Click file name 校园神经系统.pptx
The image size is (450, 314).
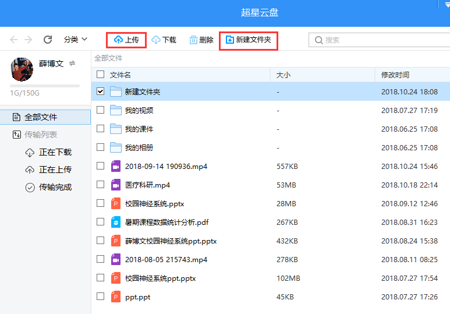[154, 204]
